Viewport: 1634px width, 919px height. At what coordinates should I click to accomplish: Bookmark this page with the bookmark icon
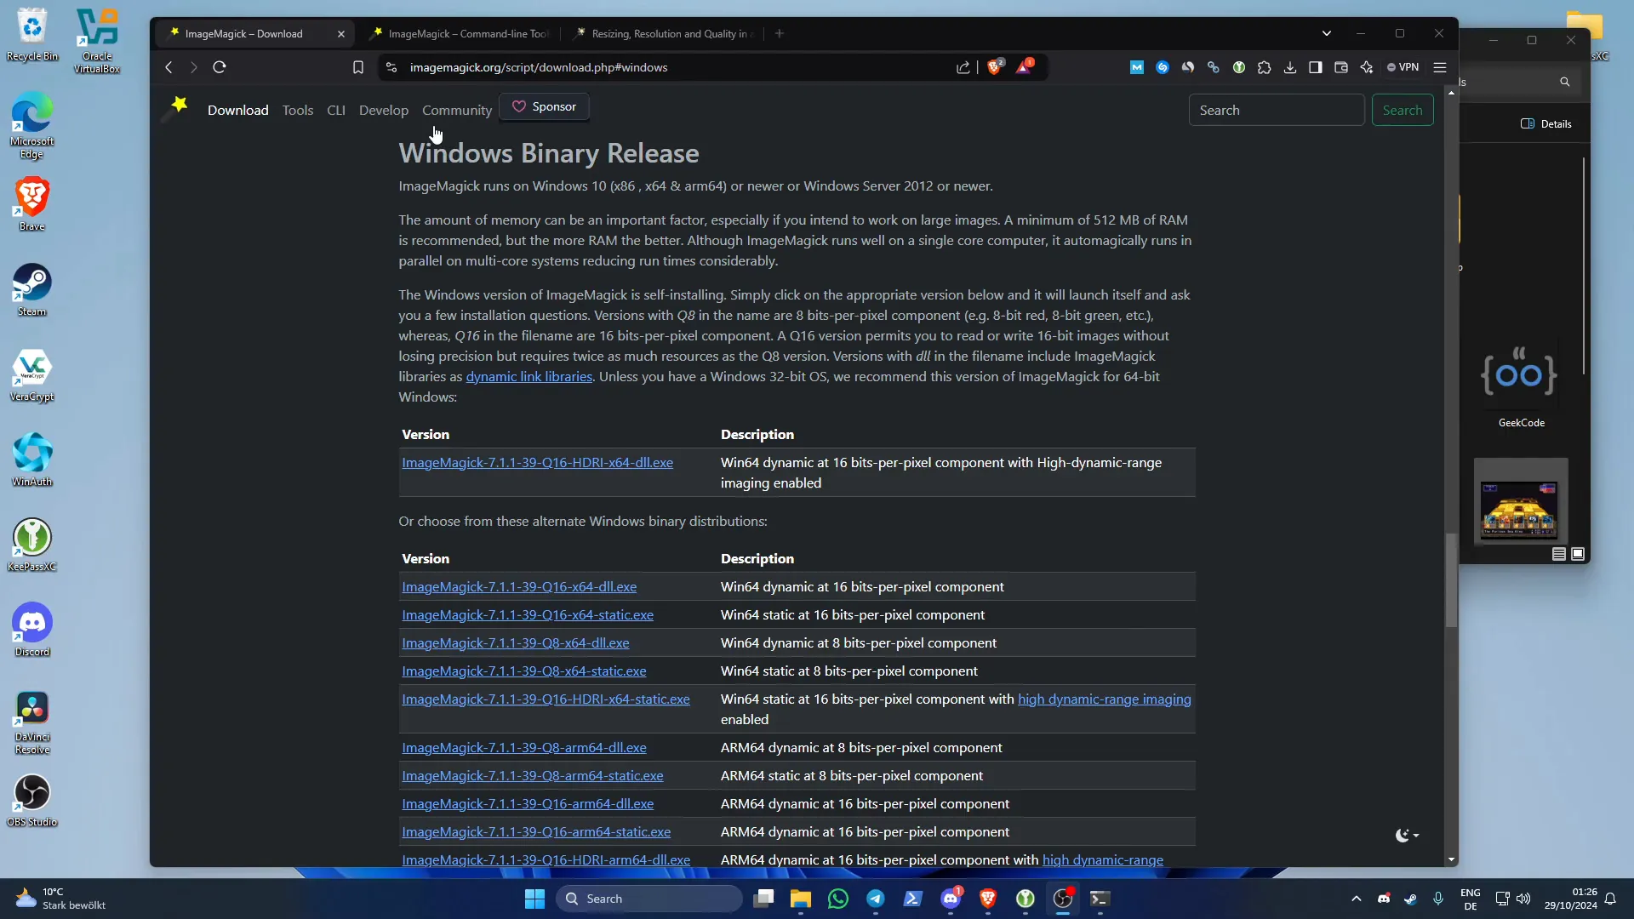358,67
